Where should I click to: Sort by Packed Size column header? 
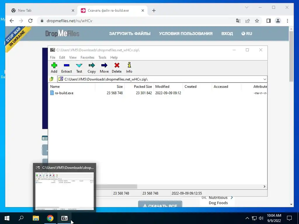coord(139,86)
